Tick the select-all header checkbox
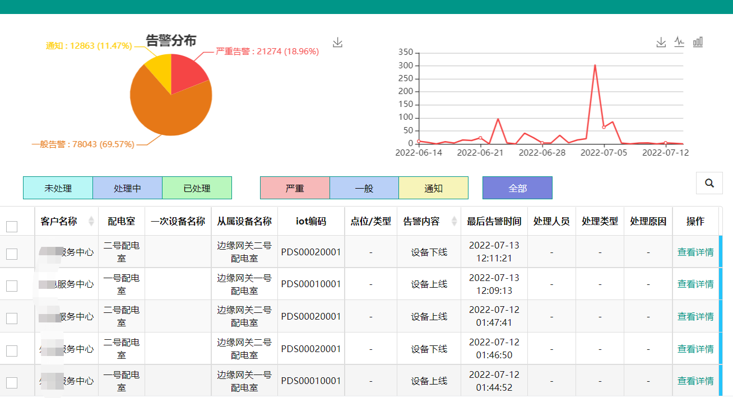The width and height of the screenshot is (733, 398). [x=12, y=227]
